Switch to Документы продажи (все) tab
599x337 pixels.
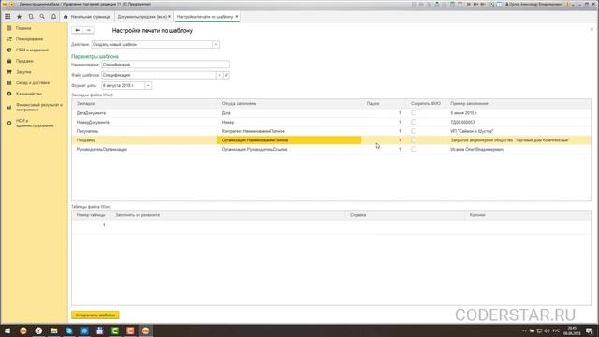[x=141, y=17]
